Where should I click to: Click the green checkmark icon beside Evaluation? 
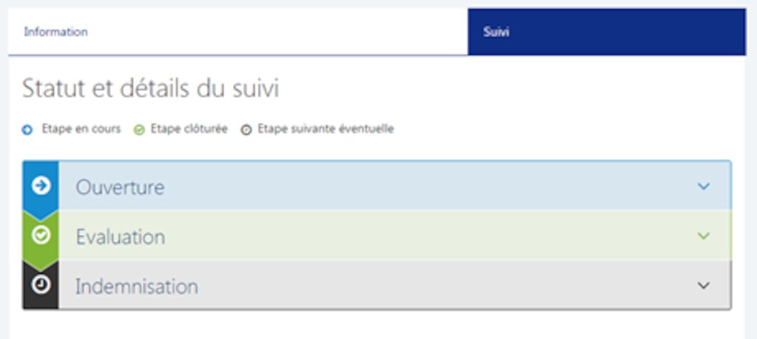(41, 235)
